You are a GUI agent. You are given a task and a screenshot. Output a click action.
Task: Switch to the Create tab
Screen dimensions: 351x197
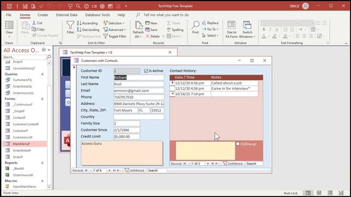(x=43, y=15)
